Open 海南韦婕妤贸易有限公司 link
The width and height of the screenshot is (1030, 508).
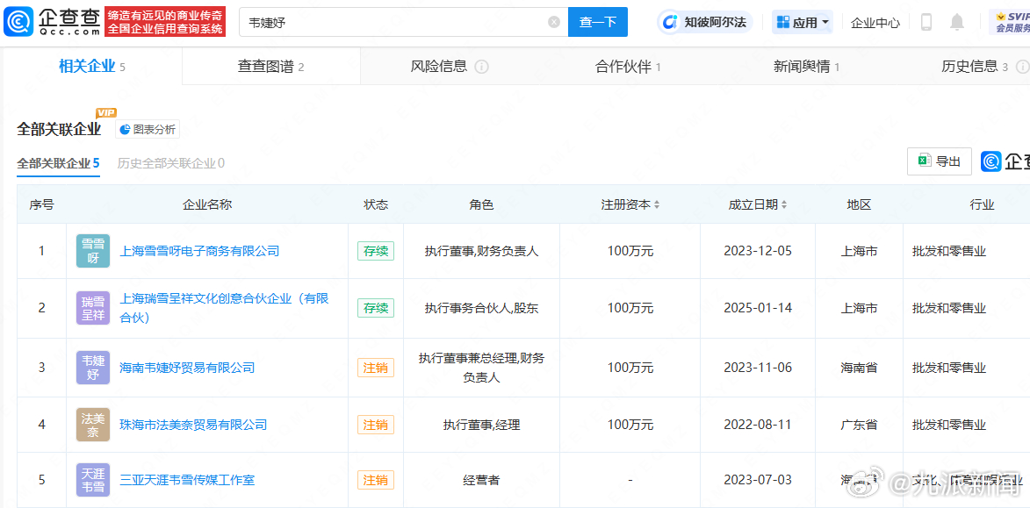pyautogui.click(x=186, y=368)
